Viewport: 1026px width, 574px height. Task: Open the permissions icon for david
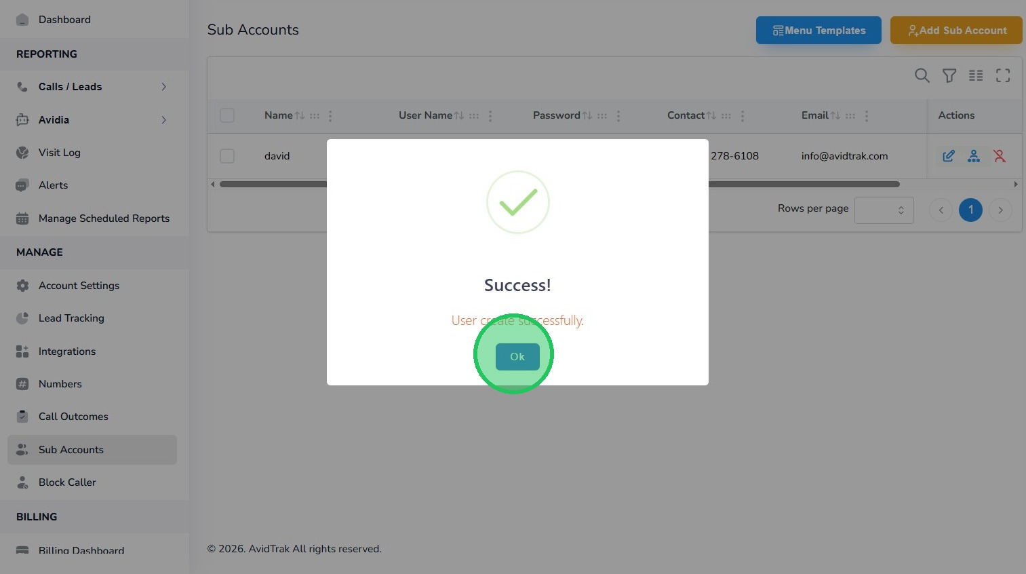[974, 156]
